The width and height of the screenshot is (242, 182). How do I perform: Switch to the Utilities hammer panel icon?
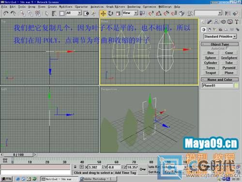pos(237,21)
